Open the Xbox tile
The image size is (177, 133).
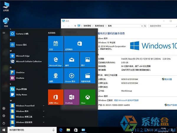coord(87,97)
